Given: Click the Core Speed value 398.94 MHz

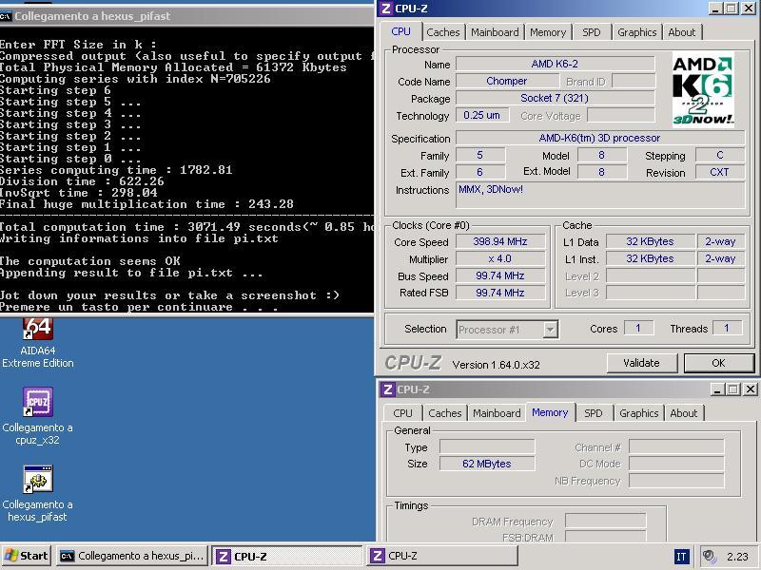Looking at the screenshot, I should pyautogui.click(x=500, y=241).
